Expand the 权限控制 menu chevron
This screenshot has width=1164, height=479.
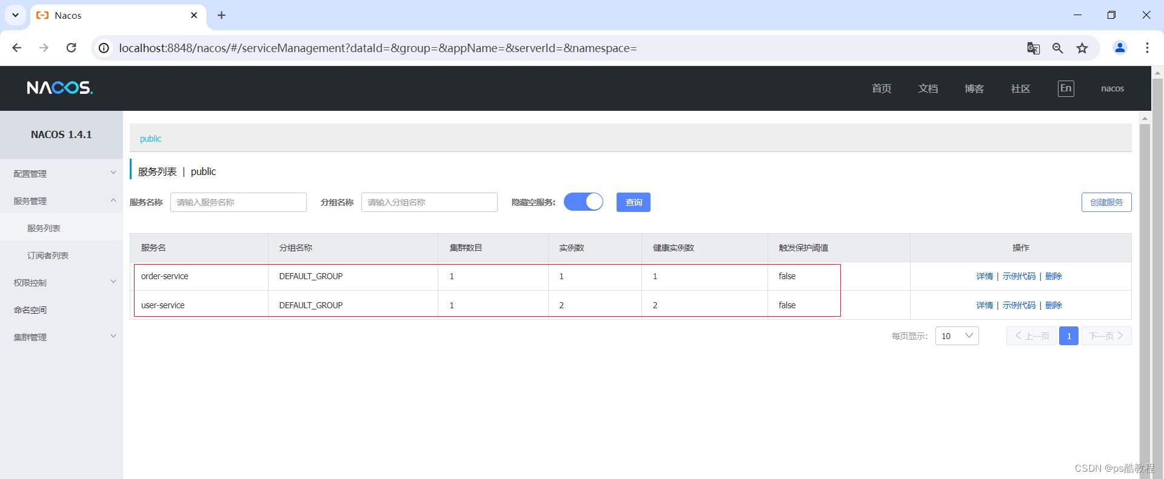(113, 282)
